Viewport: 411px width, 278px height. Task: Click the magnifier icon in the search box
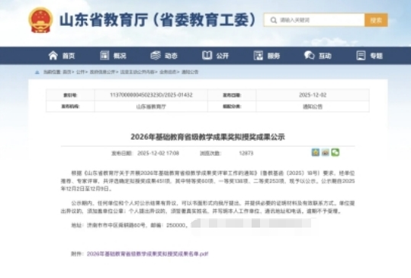[274, 20]
